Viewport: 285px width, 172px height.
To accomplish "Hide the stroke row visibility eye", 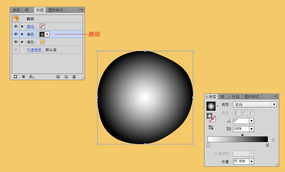I will point(16,26).
